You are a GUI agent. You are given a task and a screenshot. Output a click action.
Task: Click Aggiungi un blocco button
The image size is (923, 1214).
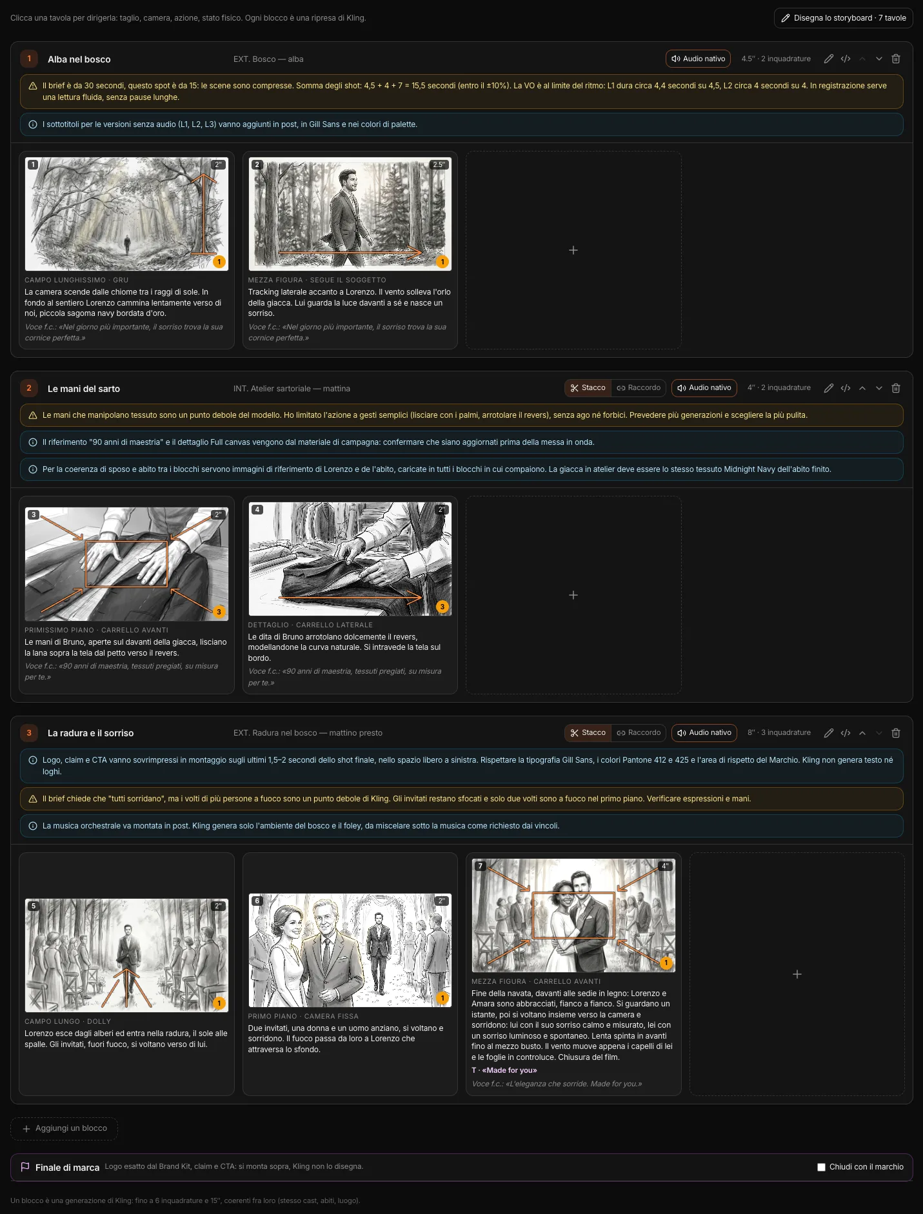pos(64,1128)
